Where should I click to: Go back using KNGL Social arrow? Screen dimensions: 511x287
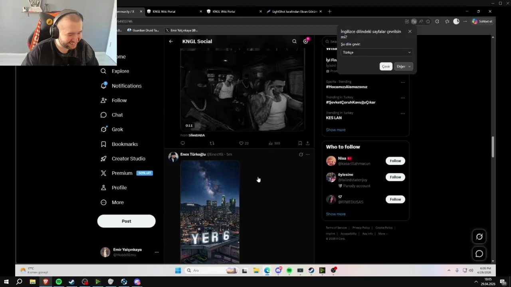tap(171, 41)
